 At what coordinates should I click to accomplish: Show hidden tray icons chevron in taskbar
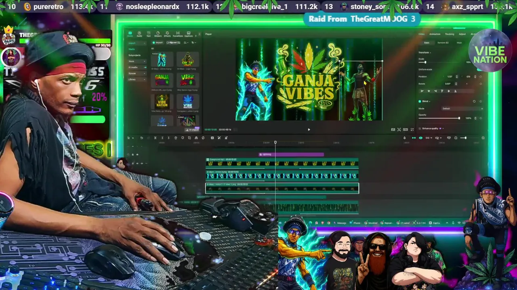pos(447,223)
